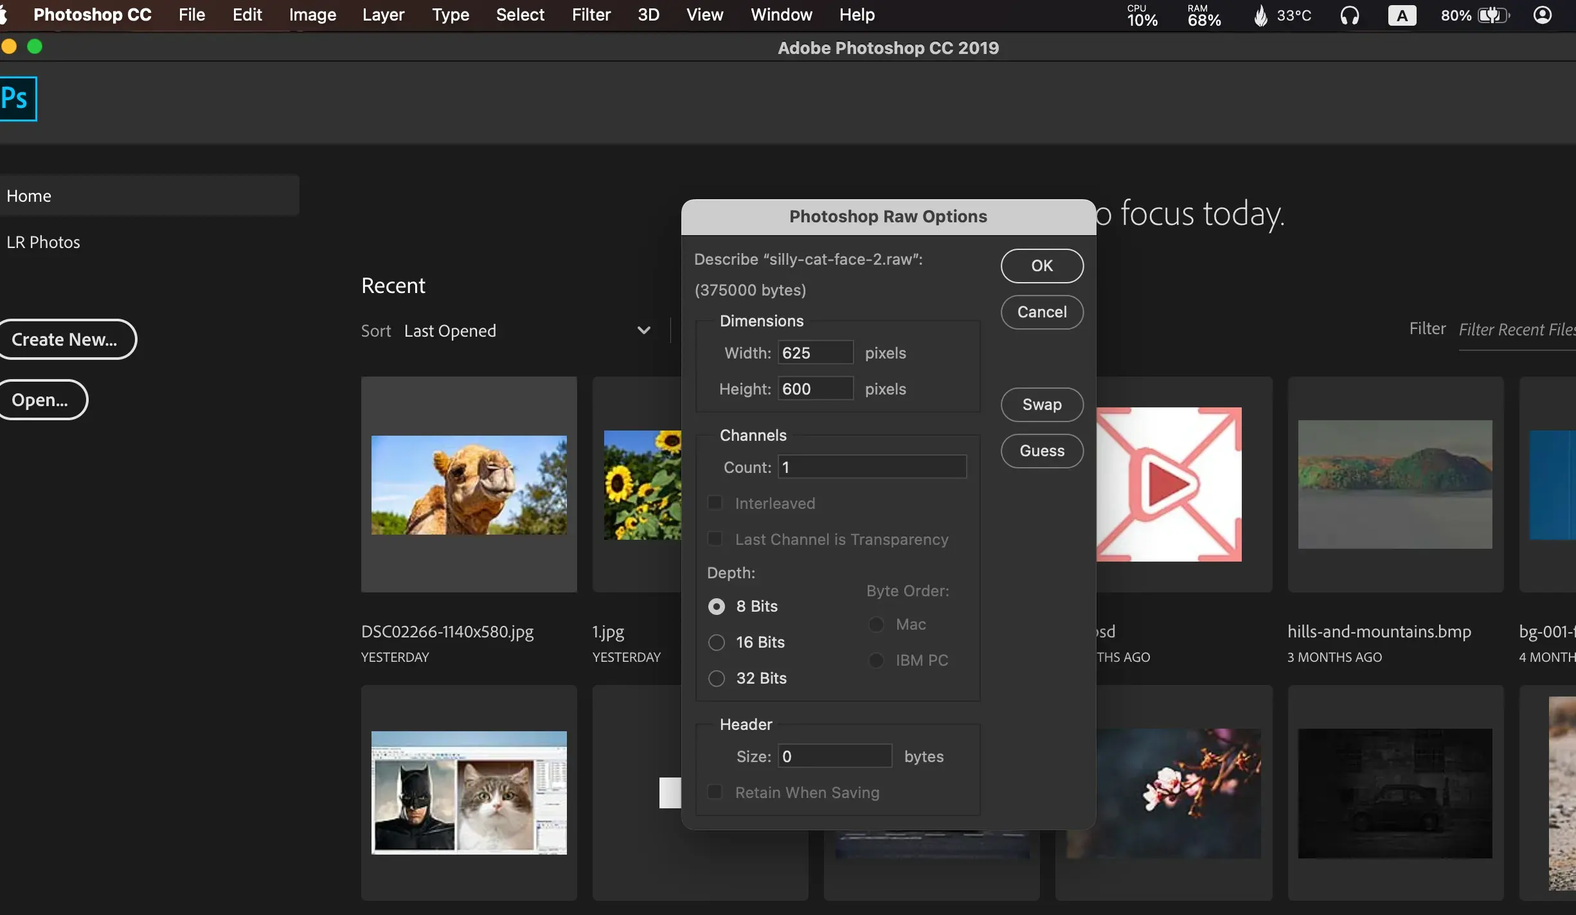Toggle the Interleaved checkbox

point(715,503)
